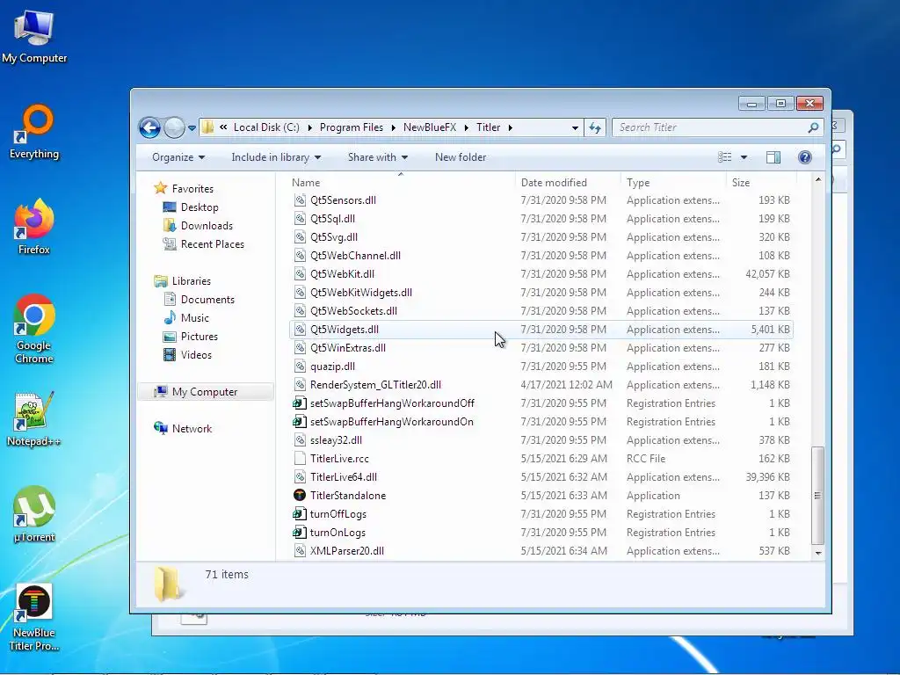Select Qt5WebSockets.dll file

541,311
